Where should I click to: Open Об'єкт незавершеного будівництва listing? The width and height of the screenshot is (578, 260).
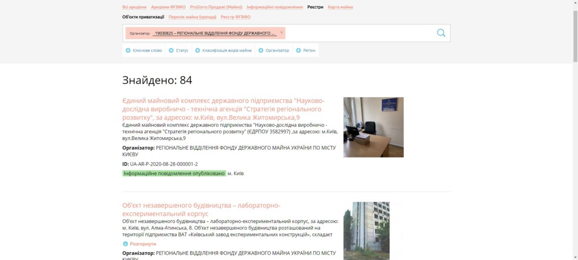[x=201, y=209]
